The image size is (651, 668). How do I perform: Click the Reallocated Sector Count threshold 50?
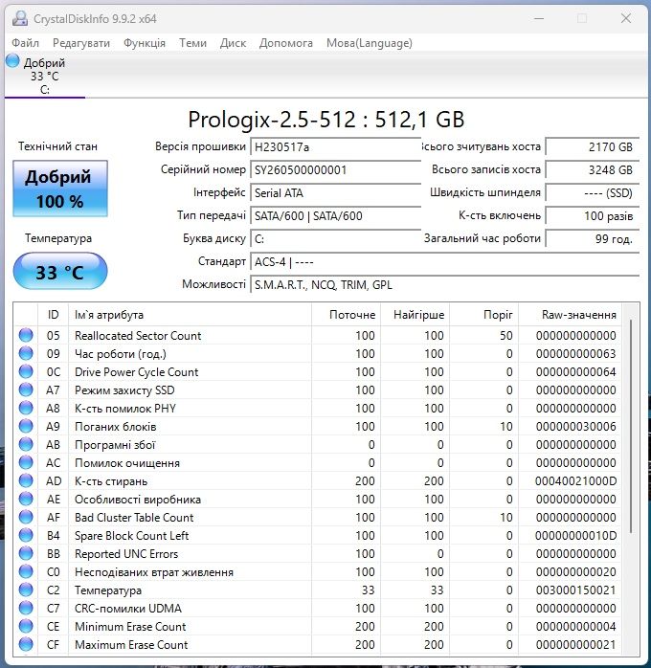coord(506,336)
